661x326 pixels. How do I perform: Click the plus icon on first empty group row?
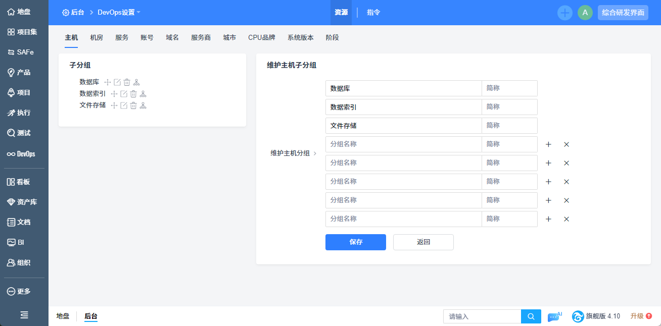pyautogui.click(x=548, y=144)
